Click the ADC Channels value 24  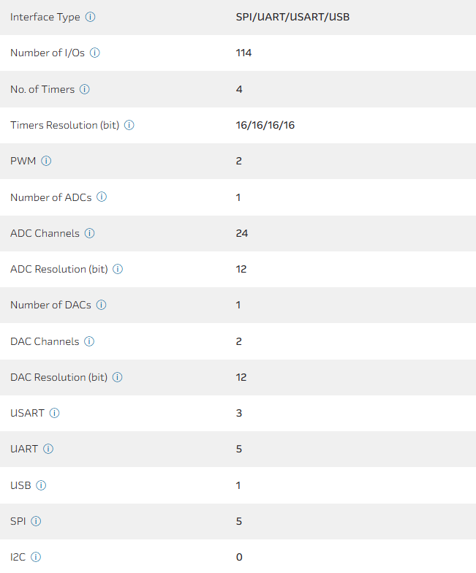pyautogui.click(x=242, y=233)
